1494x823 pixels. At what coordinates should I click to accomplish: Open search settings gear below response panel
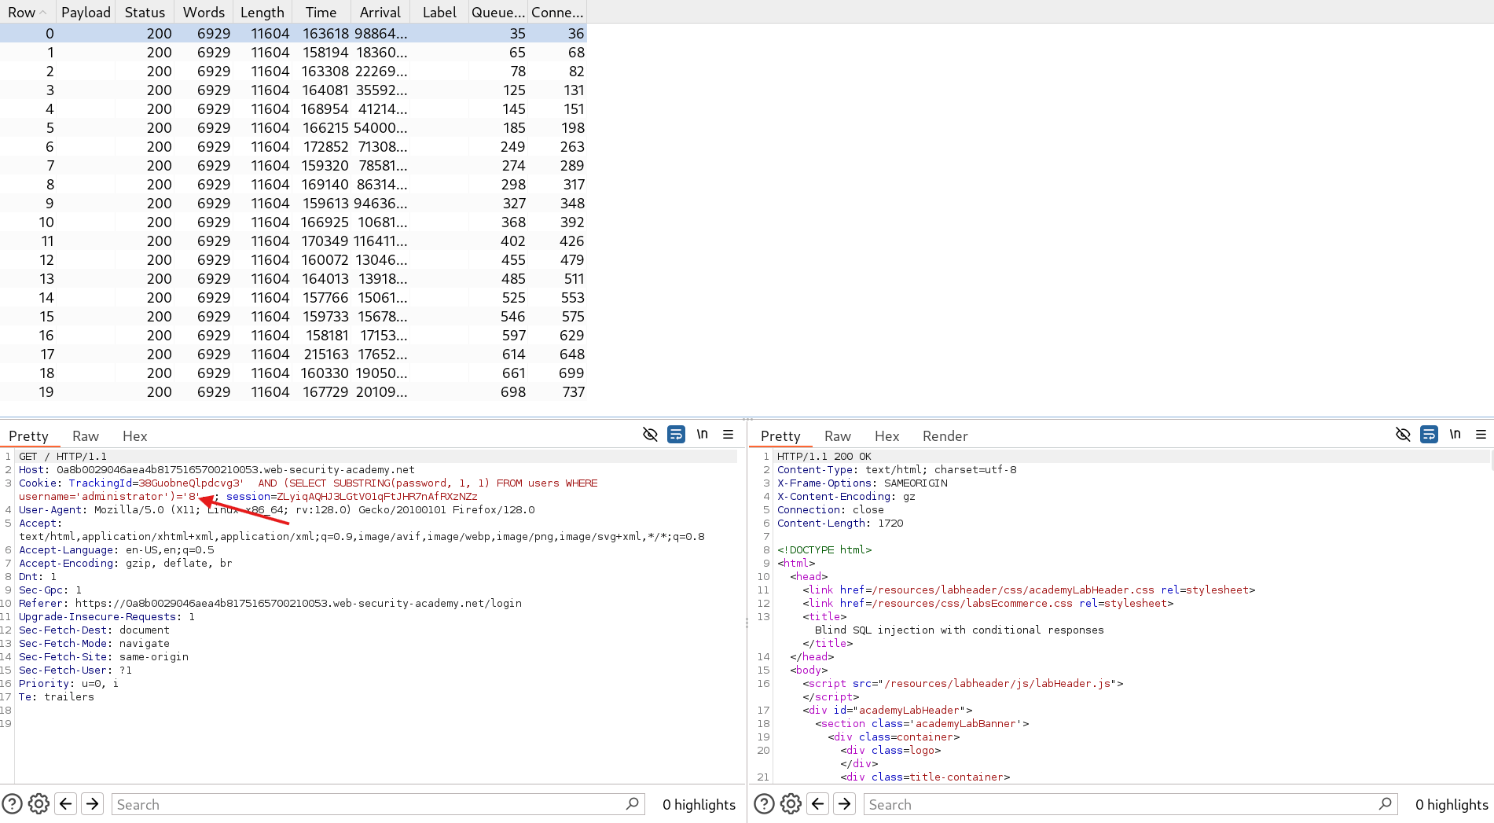click(x=791, y=804)
